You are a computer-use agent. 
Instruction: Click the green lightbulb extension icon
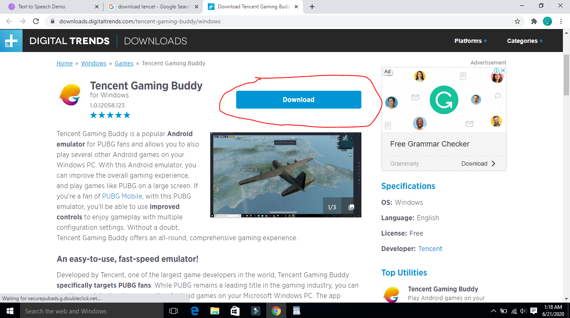(547, 21)
